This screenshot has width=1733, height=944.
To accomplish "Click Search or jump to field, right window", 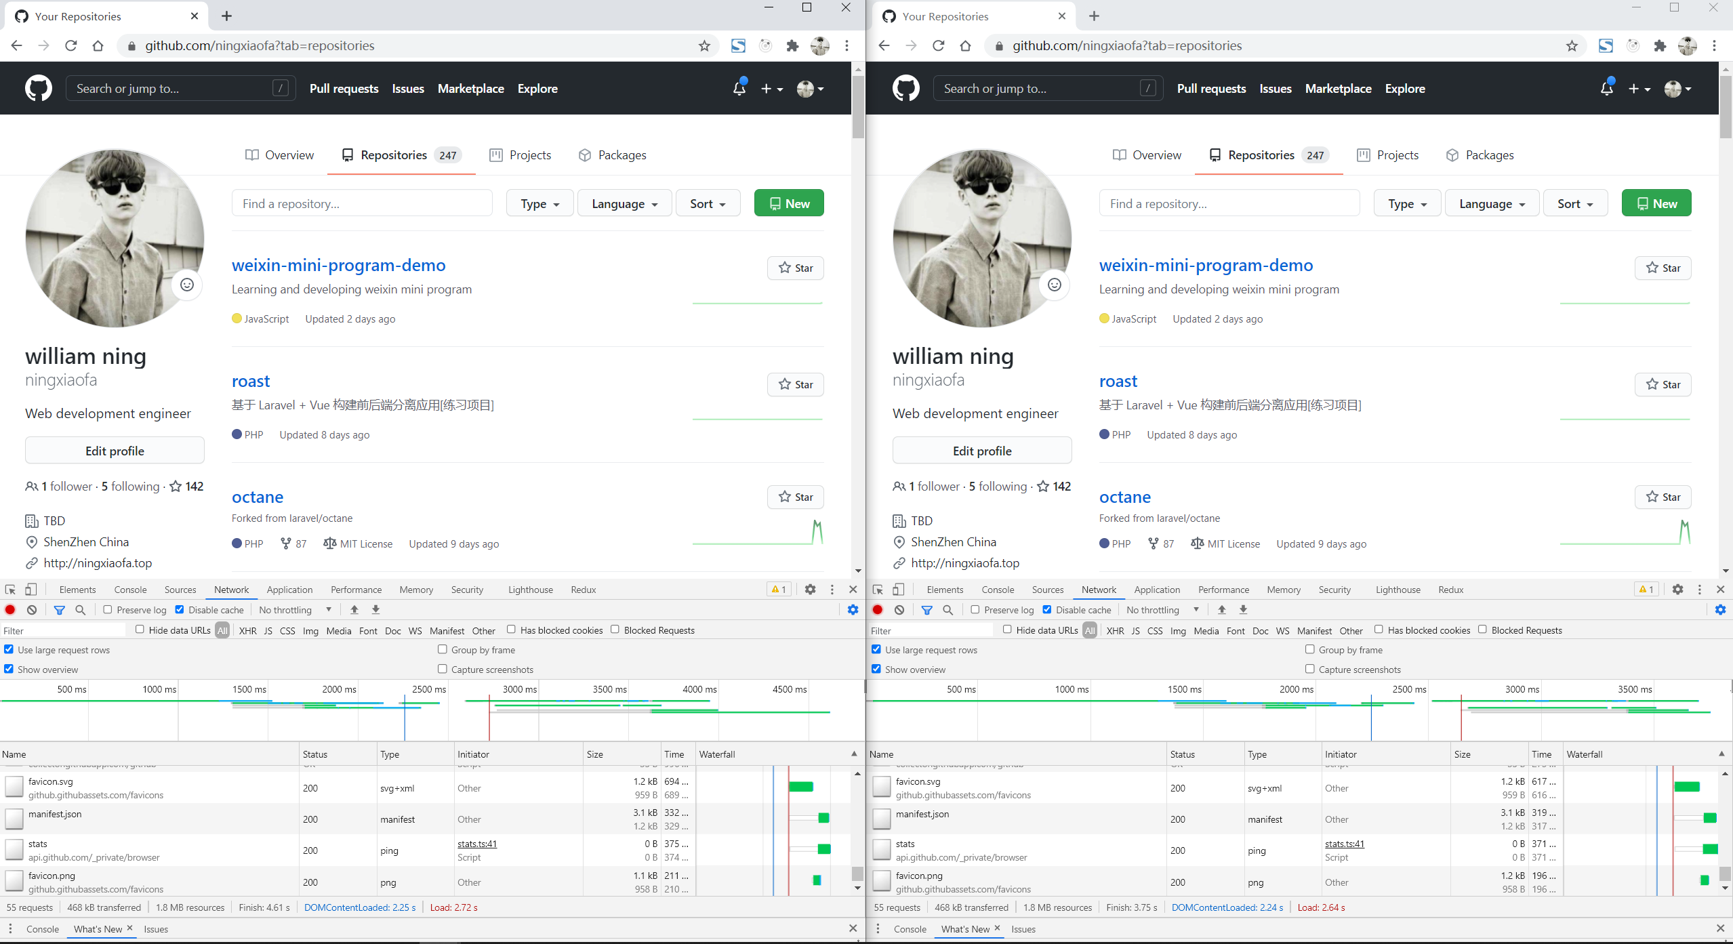I will (x=1048, y=89).
